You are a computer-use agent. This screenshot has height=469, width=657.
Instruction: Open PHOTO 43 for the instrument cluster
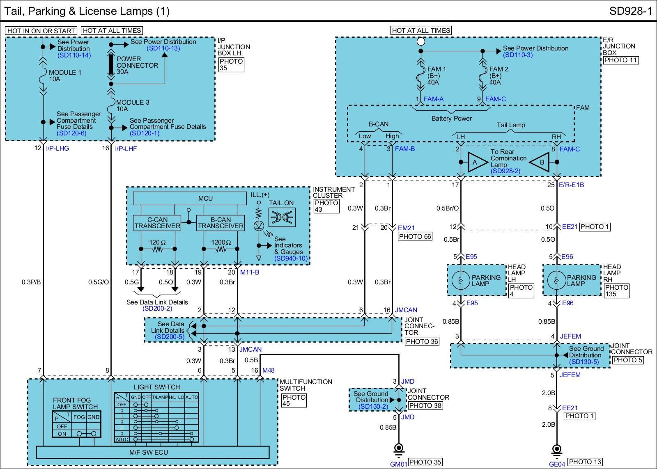(326, 206)
